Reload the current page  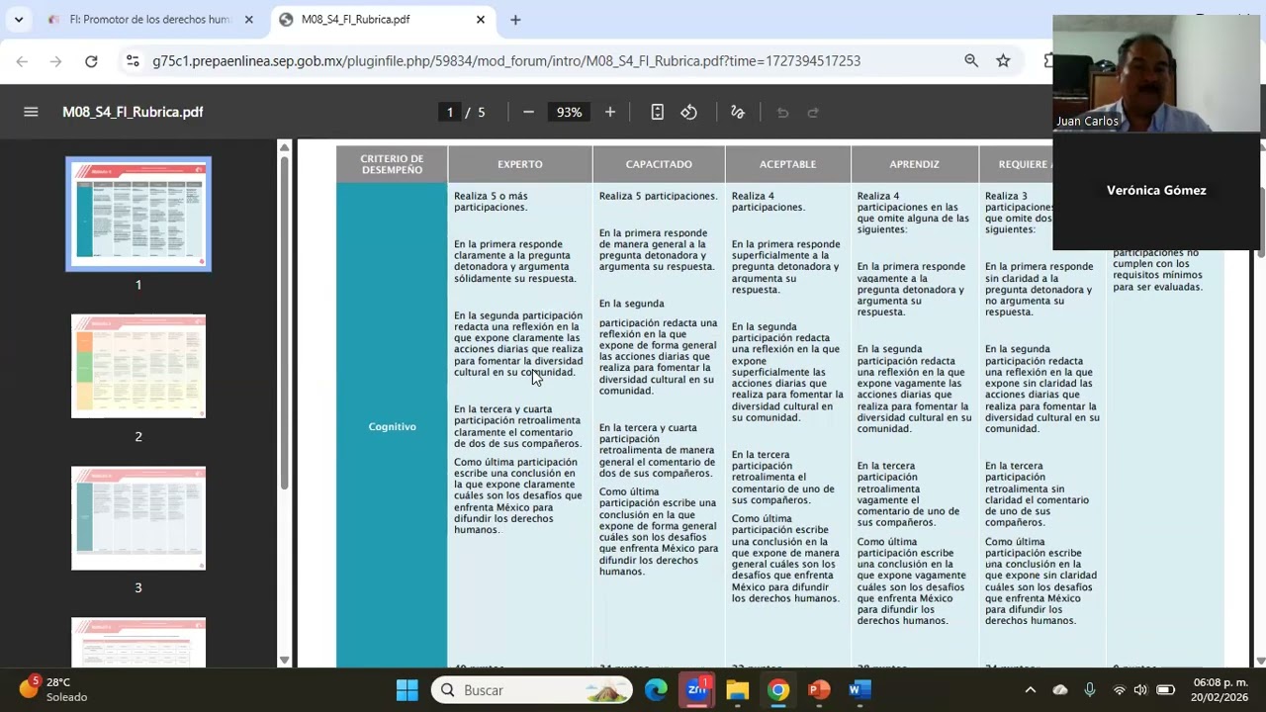91,61
